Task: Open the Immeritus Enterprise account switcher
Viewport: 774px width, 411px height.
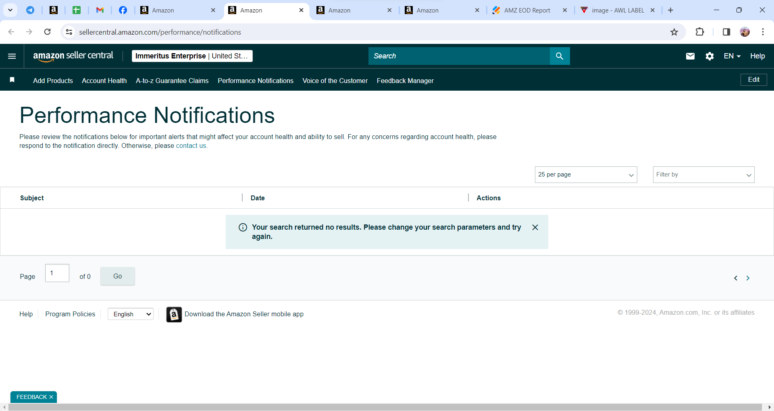Action: click(x=192, y=56)
